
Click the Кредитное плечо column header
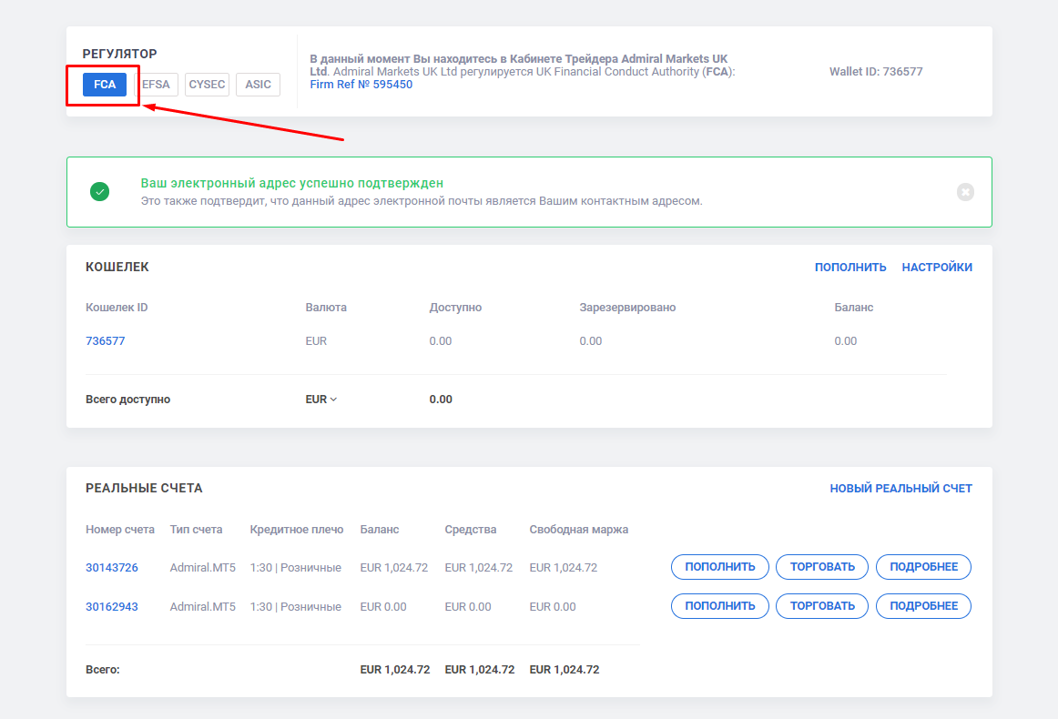point(296,530)
